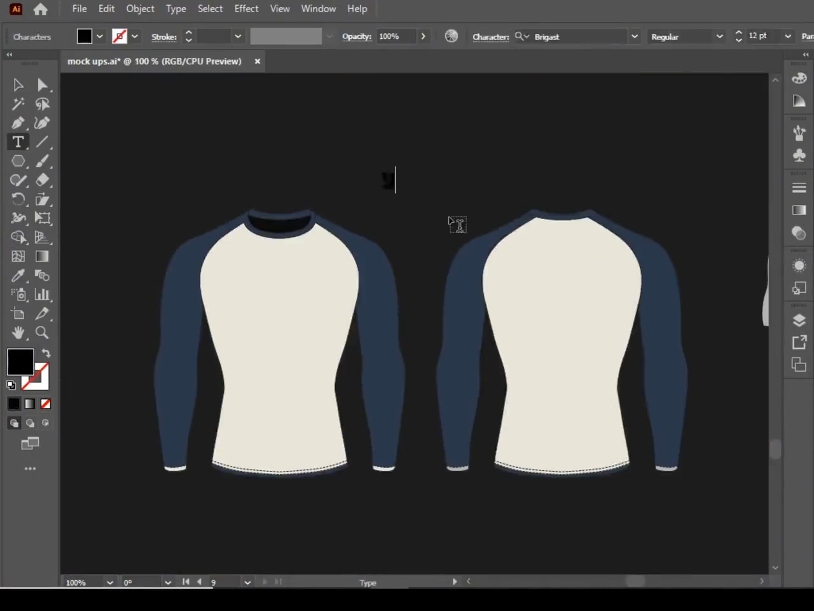This screenshot has width=814, height=611.
Task: Toggle the fill to none swatch
Action: click(45, 404)
